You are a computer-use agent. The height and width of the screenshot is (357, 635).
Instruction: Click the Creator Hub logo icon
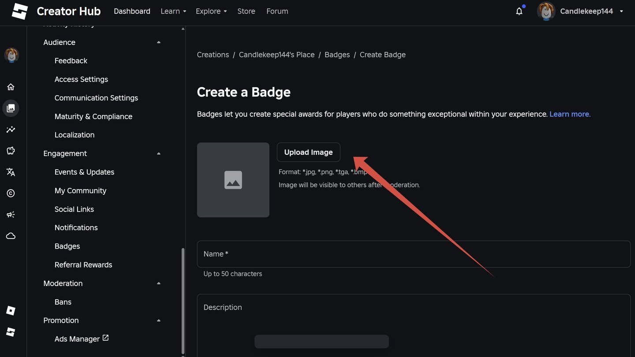[x=19, y=11]
